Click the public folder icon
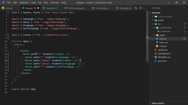 [x=156, y=20]
